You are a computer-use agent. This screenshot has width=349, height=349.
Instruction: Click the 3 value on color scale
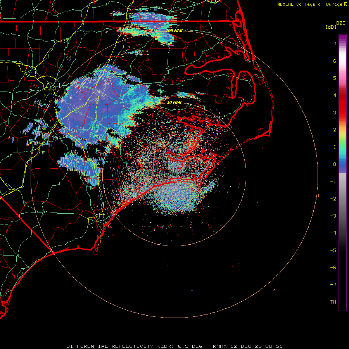click(x=335, y=112)
